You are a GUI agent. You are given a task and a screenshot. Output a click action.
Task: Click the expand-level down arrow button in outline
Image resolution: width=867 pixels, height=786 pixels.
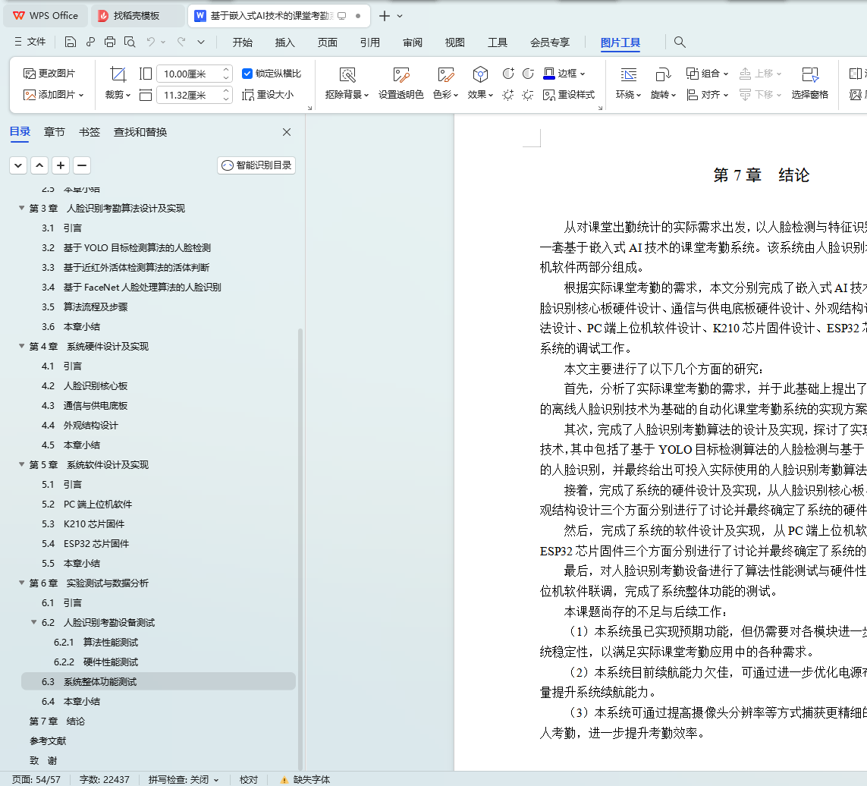[x=18, y=165]
